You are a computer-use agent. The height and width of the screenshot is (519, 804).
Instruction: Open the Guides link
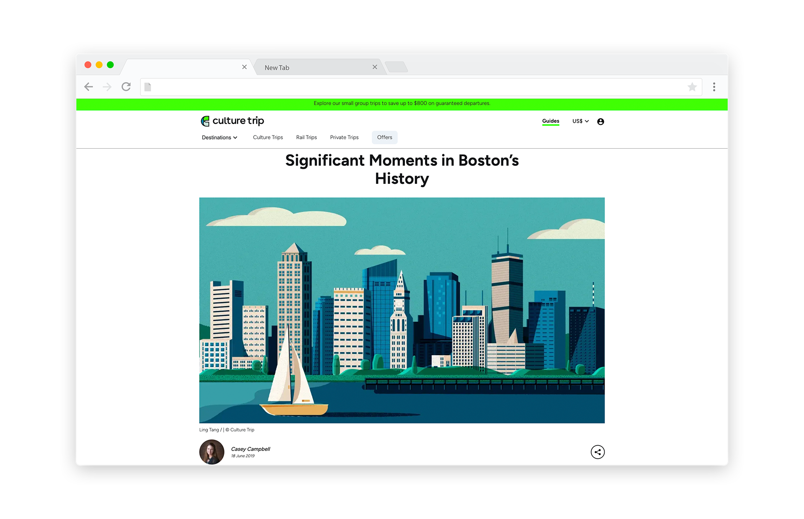click(x=550, y=121)
